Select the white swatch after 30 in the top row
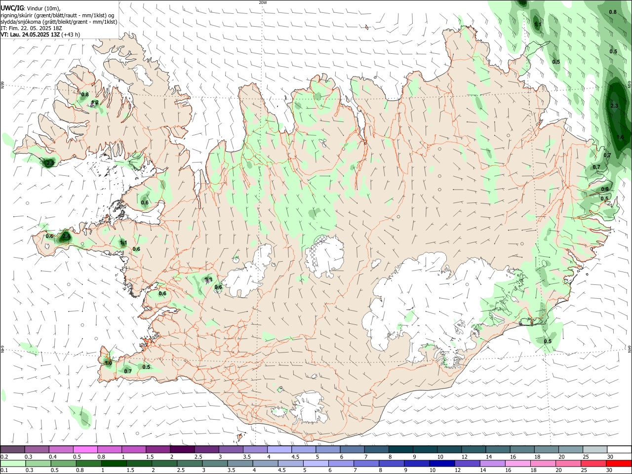This screenshot has height=474, width=632. pos(619,450)
